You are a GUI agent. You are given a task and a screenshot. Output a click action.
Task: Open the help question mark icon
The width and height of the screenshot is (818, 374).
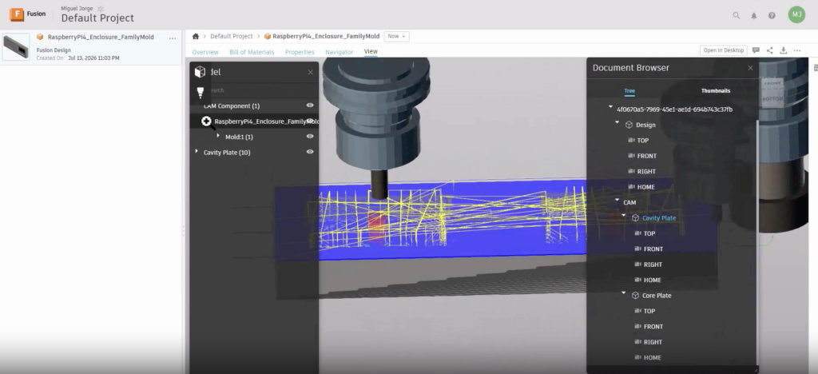point(772,16)
